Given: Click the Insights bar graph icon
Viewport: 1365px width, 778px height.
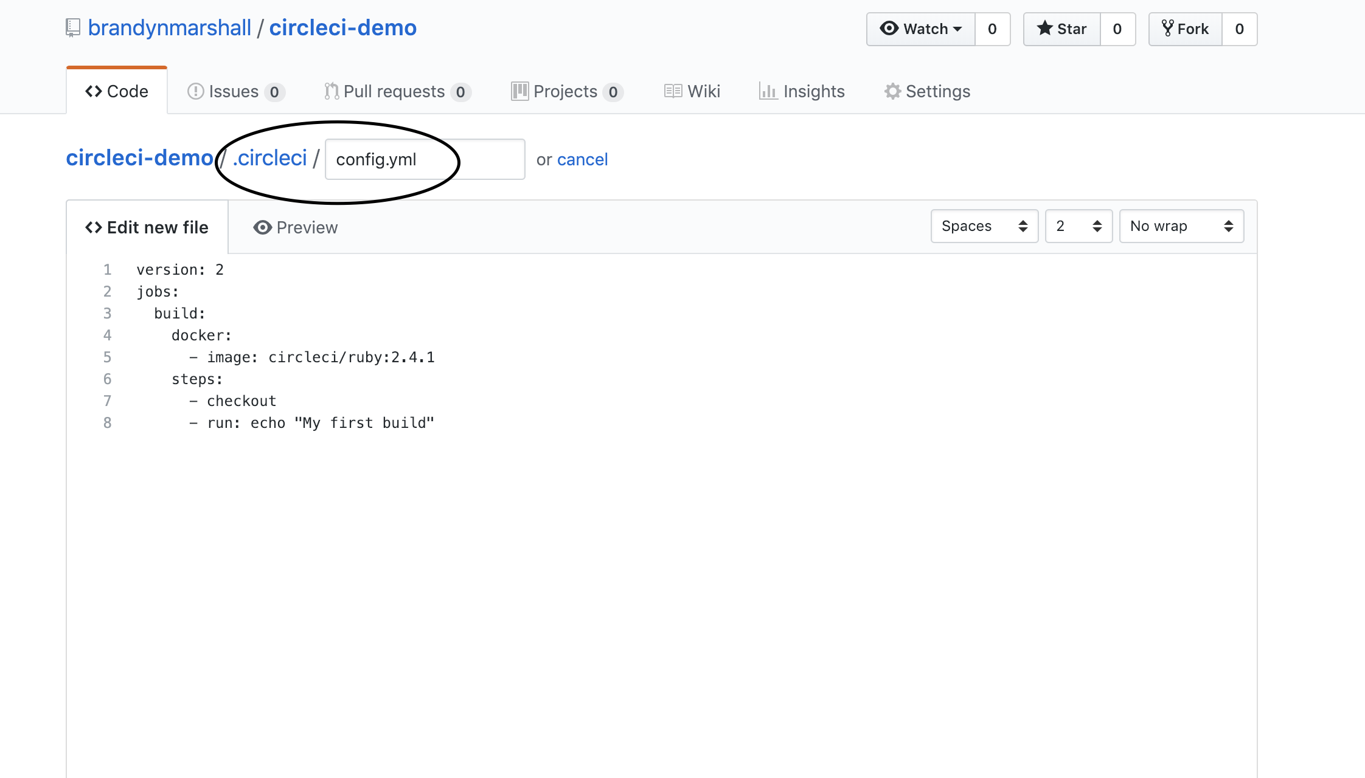Looking at the screenshot, I should [x=768, y=91].
